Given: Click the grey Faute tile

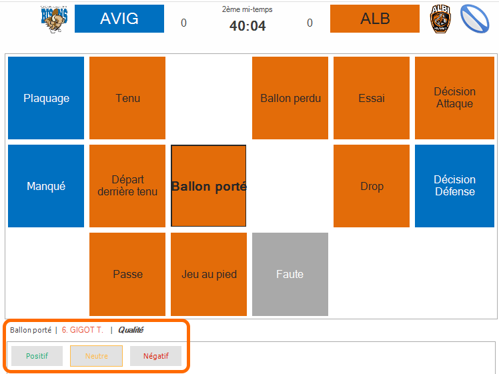Looking at the screenshot, I should tap(290, 274).
